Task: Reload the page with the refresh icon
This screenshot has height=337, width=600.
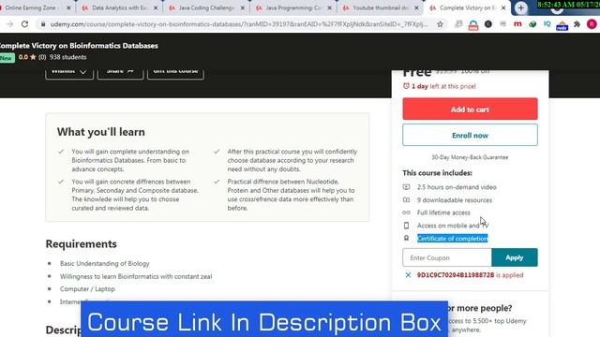Action: (25, 24)
